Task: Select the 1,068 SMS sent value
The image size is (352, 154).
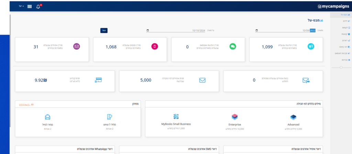Action: click(111, 47)
